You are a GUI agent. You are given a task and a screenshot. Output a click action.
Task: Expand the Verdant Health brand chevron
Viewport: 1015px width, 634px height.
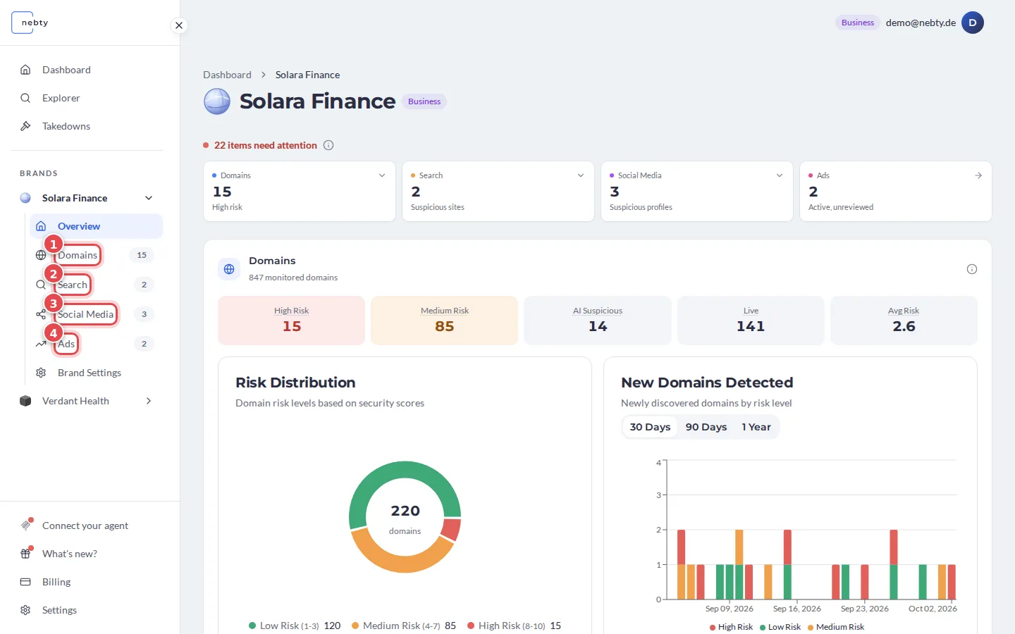pyautogui.click(x=149, y=401)
